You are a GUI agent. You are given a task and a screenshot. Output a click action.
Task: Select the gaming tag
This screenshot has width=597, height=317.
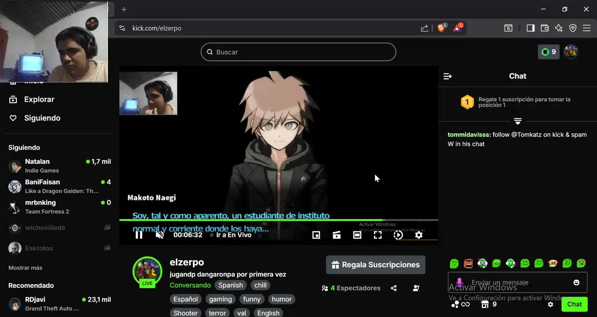click(x=220, y=299)
